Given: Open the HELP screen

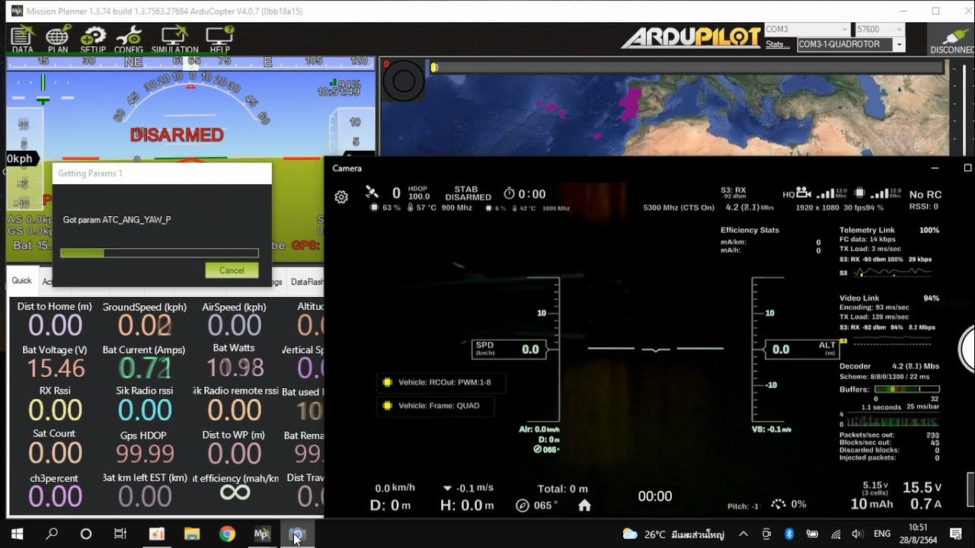Looking at the screenshot, I should (x=219, y=38).
